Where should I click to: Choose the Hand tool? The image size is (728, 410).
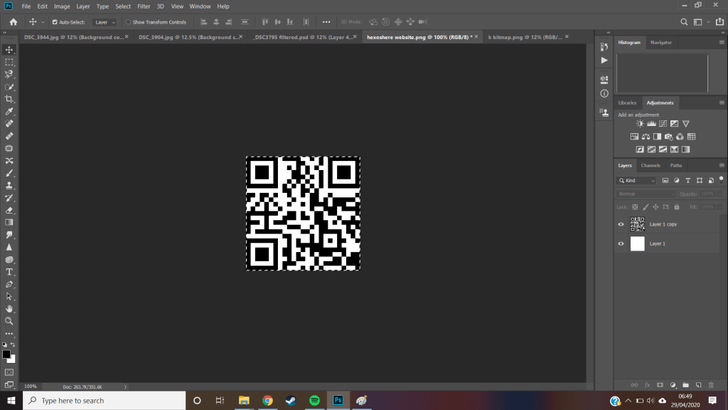click(x=9, y=309)
